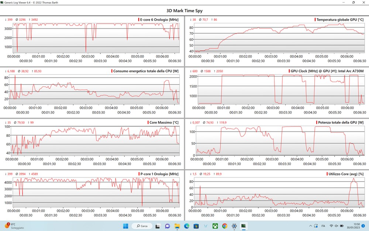
Task: Click the Potenza totale della GPU chart label
Action: tap(340, 122)
